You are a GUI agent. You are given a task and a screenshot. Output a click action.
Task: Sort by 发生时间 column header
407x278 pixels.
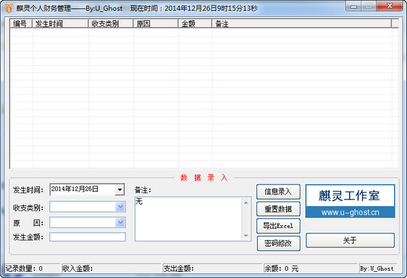pyautogui.click(x=60, y=24)
